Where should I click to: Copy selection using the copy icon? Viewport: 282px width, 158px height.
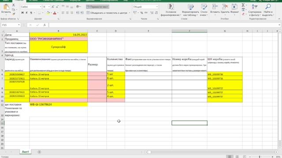14,10
